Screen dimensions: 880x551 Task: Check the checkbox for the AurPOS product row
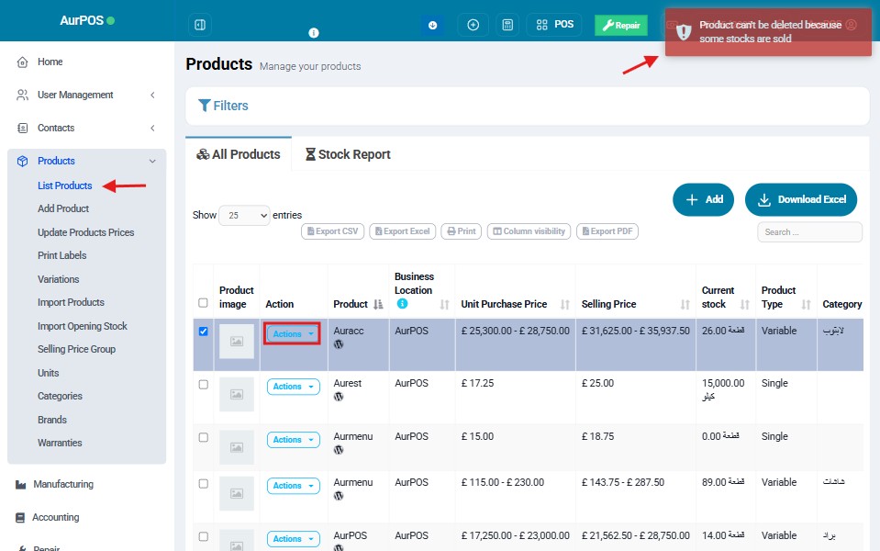[203, 537]
